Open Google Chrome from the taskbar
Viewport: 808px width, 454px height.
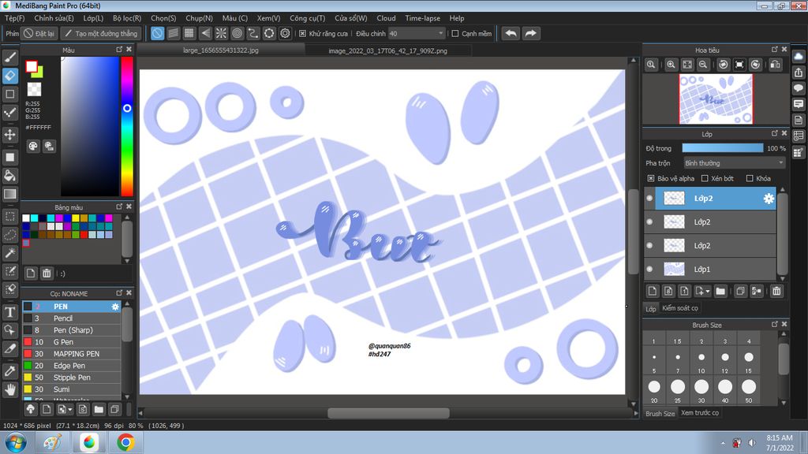click(x=125, y=442)
